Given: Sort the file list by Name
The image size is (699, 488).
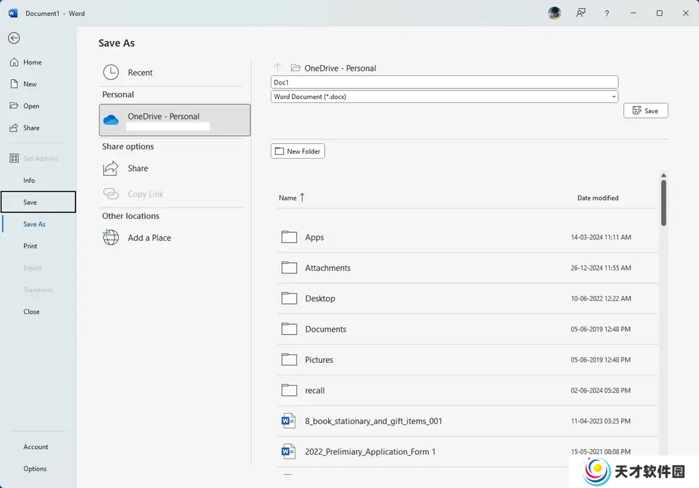Looking at the screenshot, I should 292,197.
